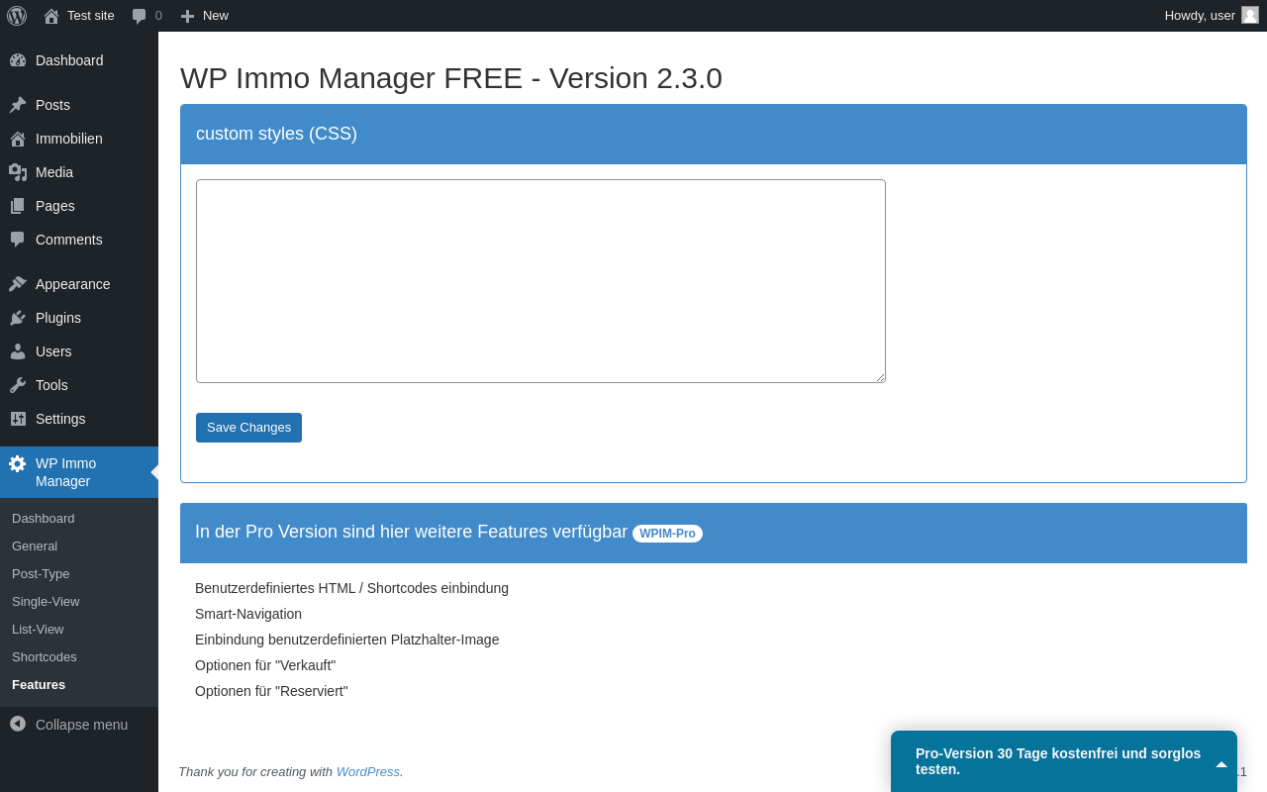1267x792 pixels.
Task: Click the Test site link text
Action: (91, 15)
